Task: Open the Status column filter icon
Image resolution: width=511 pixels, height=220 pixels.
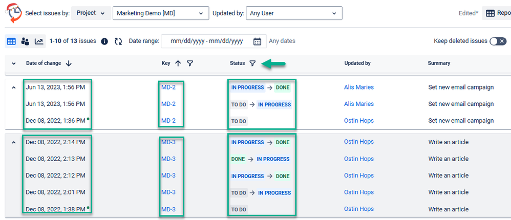Action: pyautogui.click(x=252, y=63)
